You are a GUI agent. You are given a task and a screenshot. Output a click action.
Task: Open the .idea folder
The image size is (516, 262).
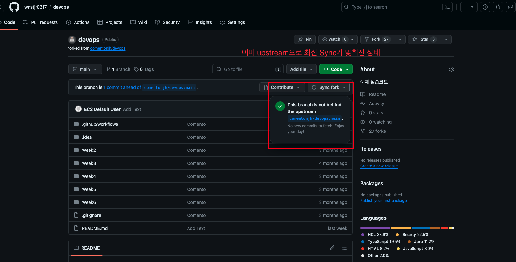87,137
